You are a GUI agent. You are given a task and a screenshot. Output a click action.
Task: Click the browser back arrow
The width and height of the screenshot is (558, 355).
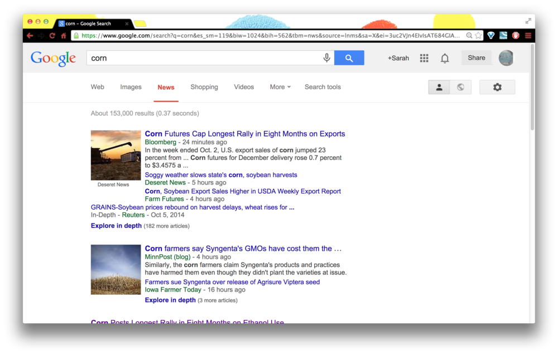click(30, 36)
